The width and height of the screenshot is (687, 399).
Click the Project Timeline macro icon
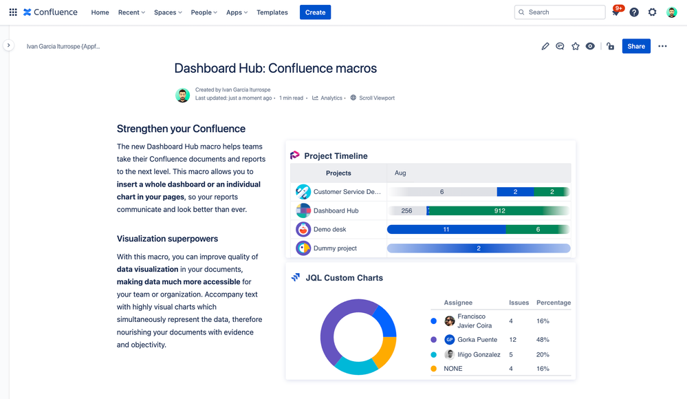[295, 155]
